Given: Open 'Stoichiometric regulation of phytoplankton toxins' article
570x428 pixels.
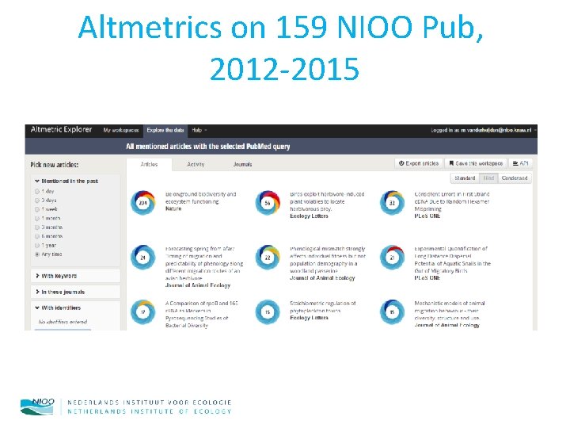Looking at the screenshot, I should click(322, 308).
